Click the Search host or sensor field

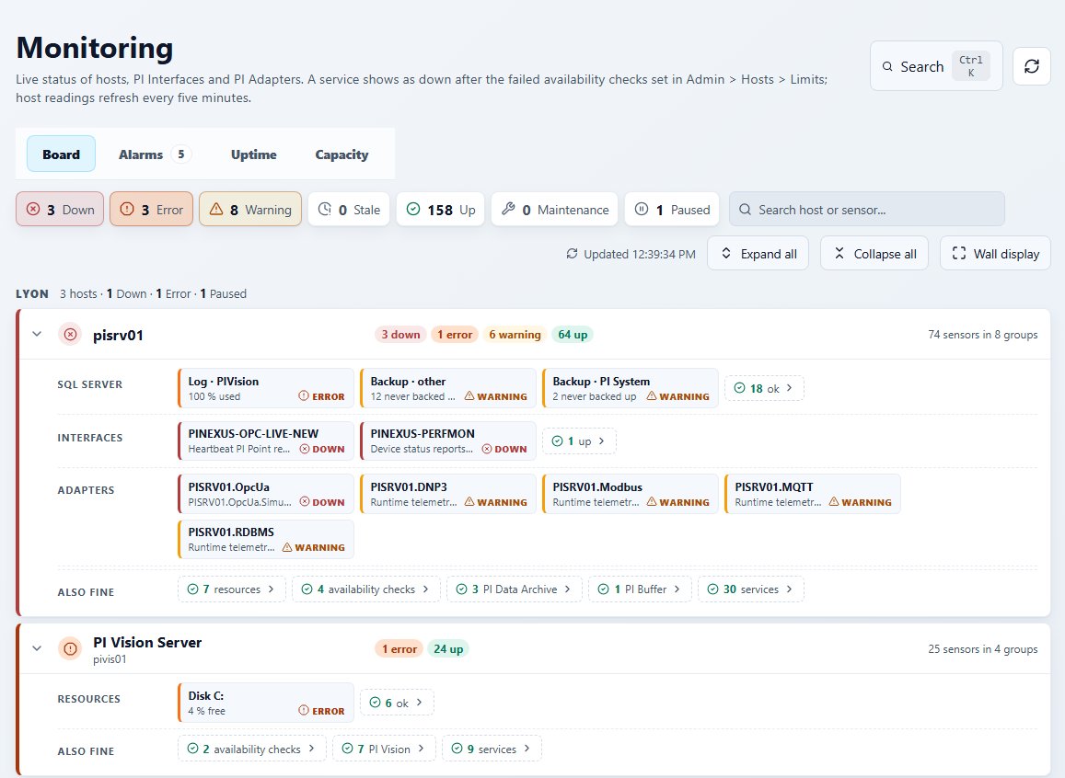coord(867,210)
